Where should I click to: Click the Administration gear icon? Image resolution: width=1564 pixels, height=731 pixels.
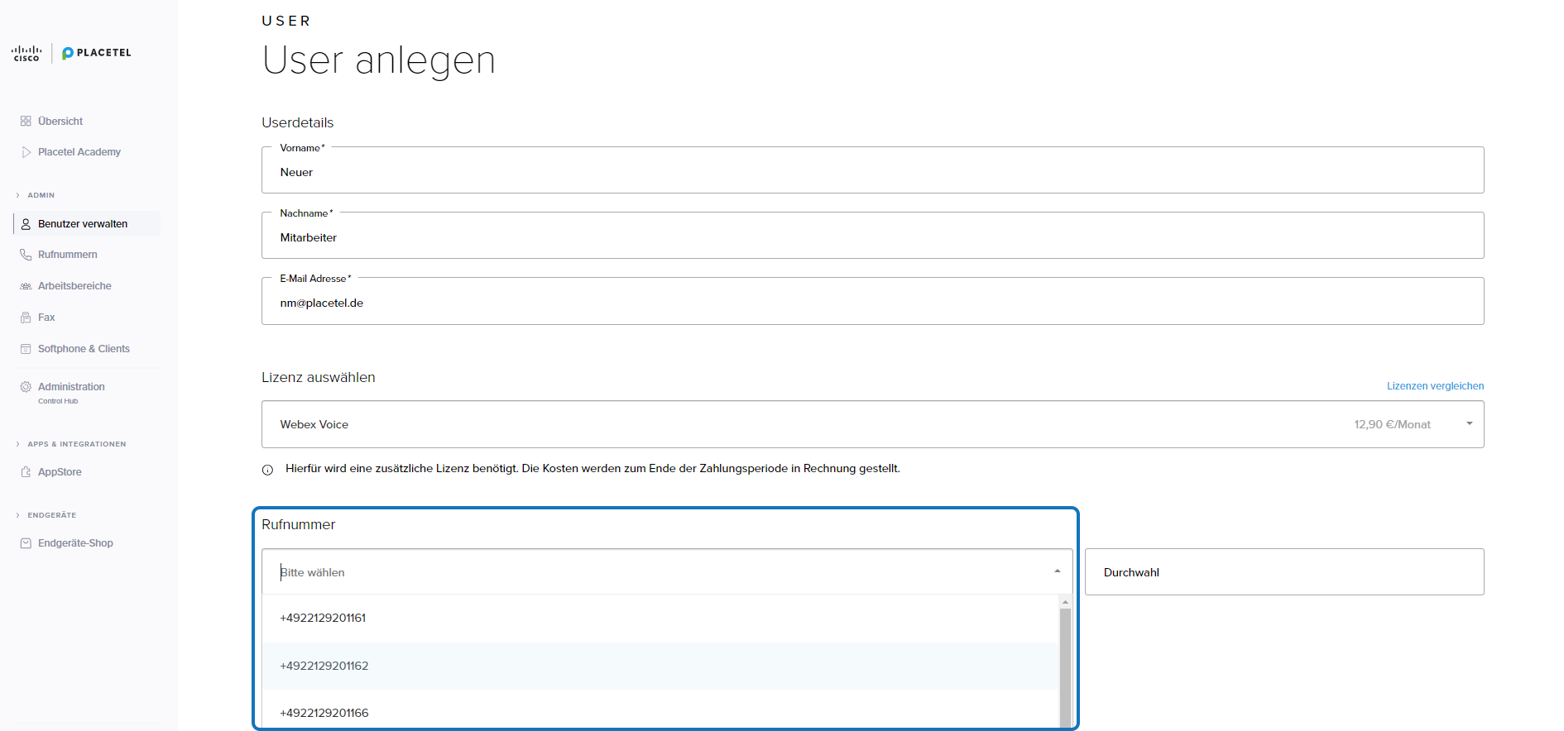[x=26, y=387]
